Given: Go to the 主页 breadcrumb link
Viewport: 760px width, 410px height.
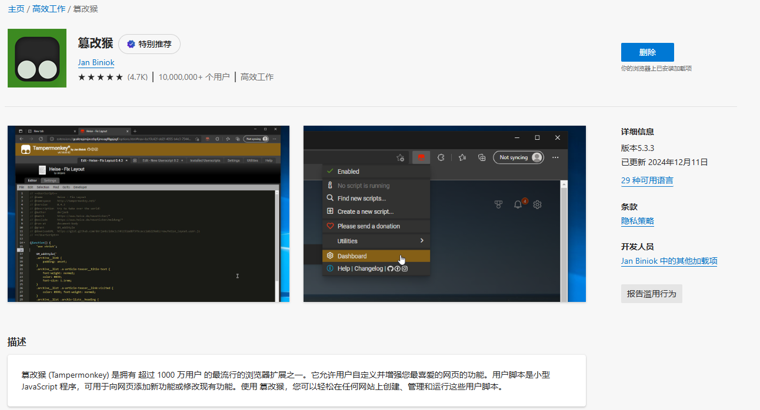Looking at the screenshot, I should 16,9.
